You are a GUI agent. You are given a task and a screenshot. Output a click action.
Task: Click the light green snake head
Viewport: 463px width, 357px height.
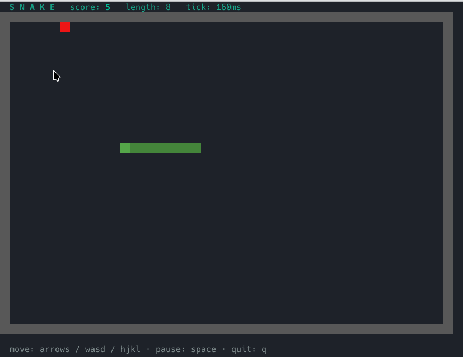click(125, 148)
